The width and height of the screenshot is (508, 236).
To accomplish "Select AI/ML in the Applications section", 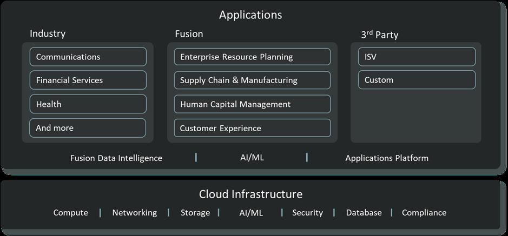I will [252, 158].
